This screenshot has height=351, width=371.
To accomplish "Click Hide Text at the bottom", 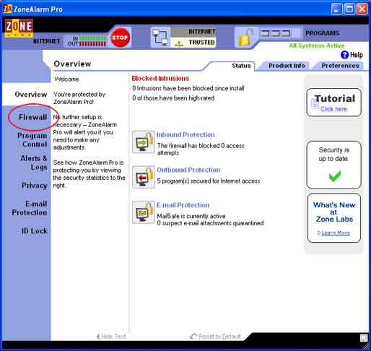I will (x=111, y=337).
